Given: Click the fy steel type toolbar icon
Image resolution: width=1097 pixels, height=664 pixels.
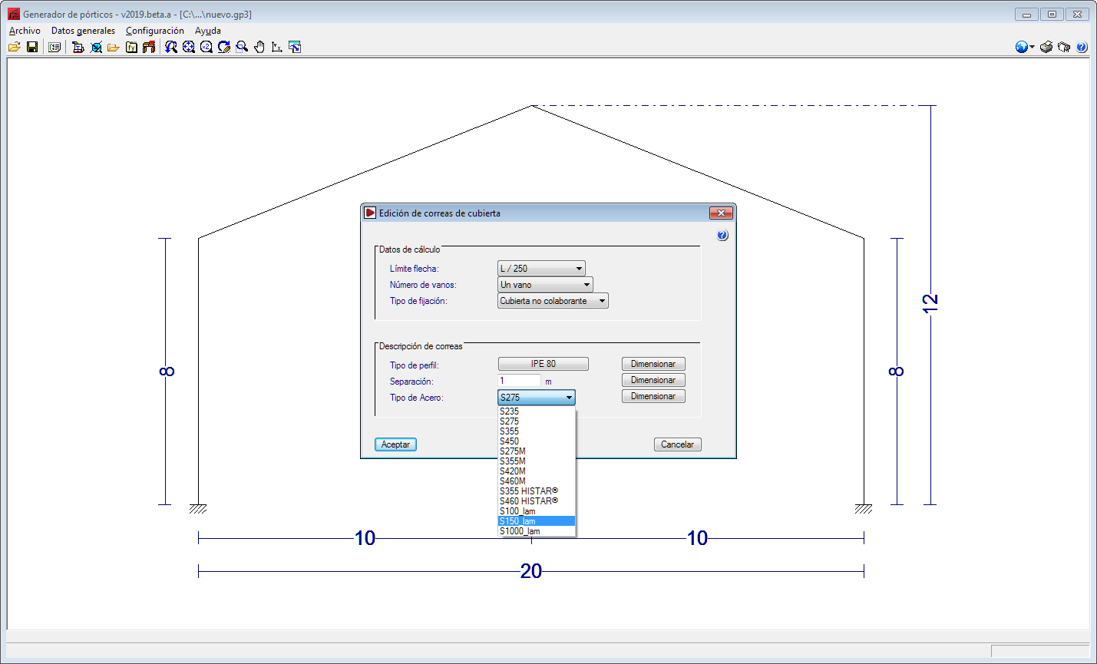Looking at the screenshot, I should point(131,47).
